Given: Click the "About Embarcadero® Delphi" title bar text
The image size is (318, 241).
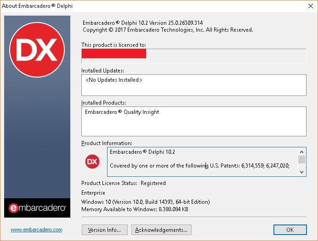Looking at the screenshot, I should click(x=37, y=6).
